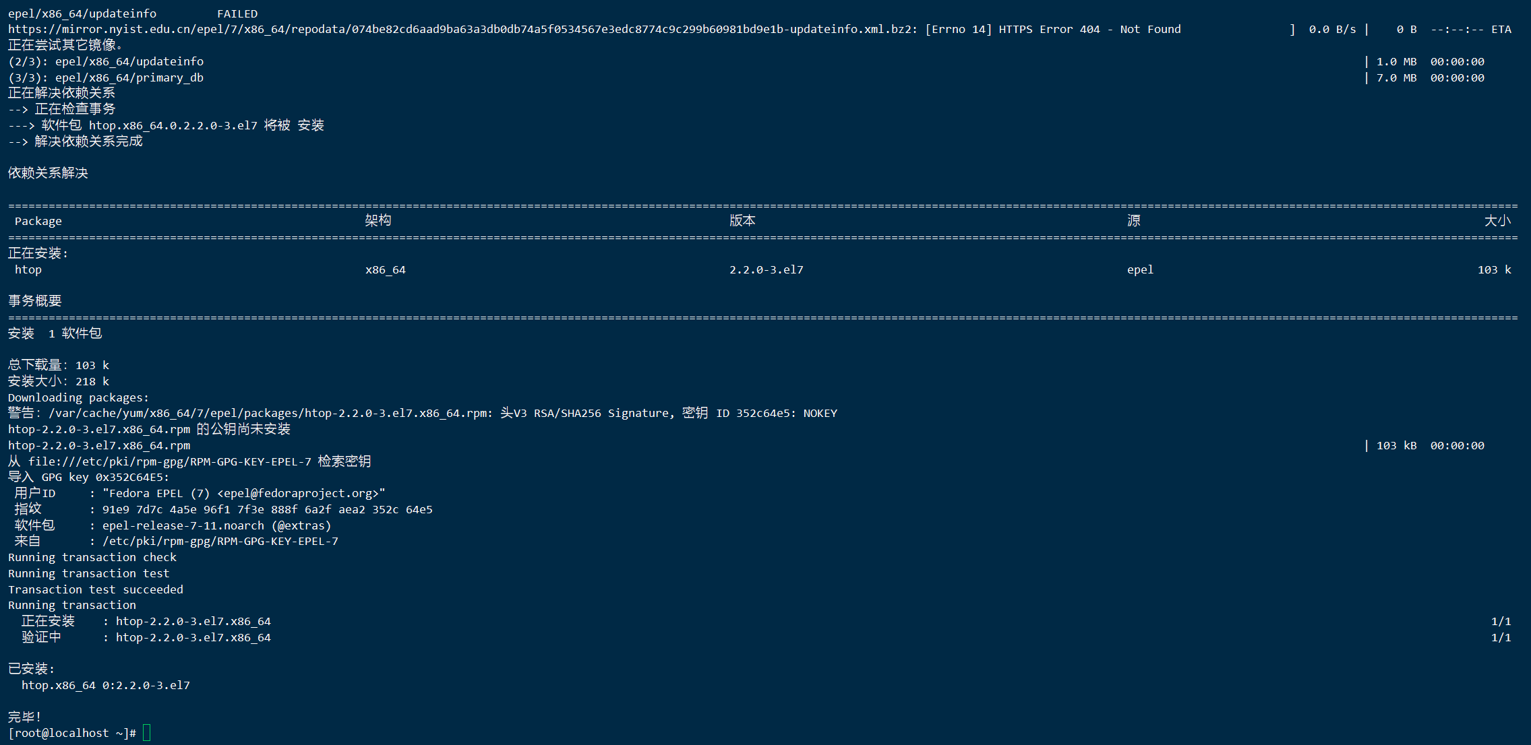Click the 'Package' column header

[x=38, y=222]
